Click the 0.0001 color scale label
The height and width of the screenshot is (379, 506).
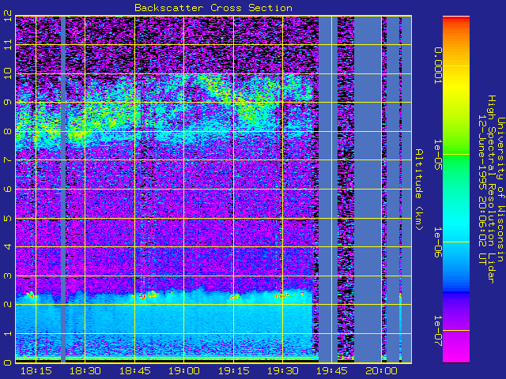(438, 66)
